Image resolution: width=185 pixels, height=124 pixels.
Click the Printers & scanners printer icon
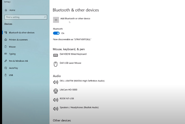[6, 40]
